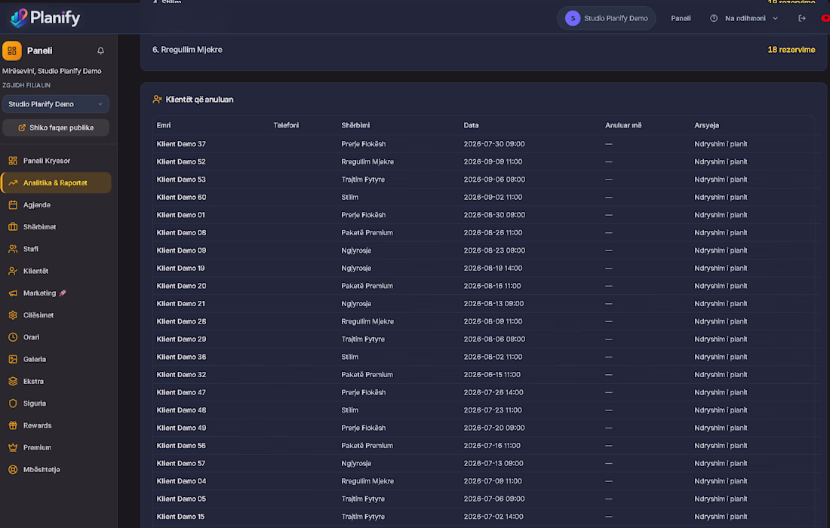Click the Paneli link in header
The image size is (830, 528).
click(681, 19)
